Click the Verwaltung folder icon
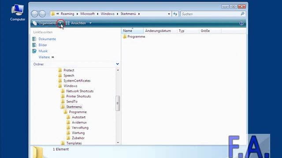This screenshot has height=158, width=282. pos(68,127)
